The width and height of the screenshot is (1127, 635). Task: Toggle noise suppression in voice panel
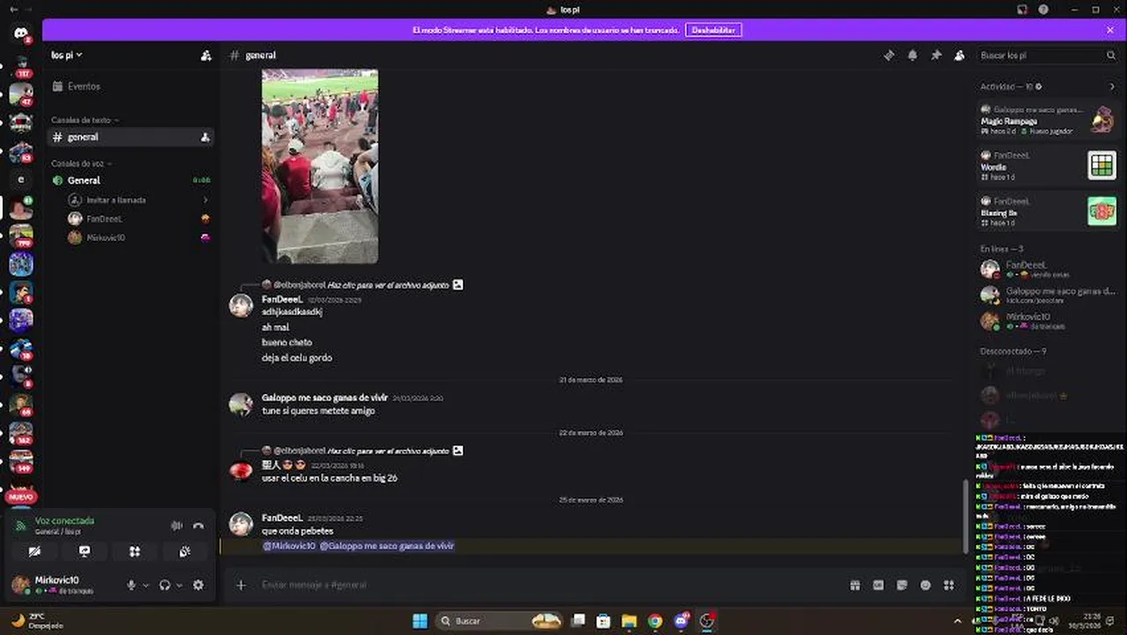coord(176,526)
